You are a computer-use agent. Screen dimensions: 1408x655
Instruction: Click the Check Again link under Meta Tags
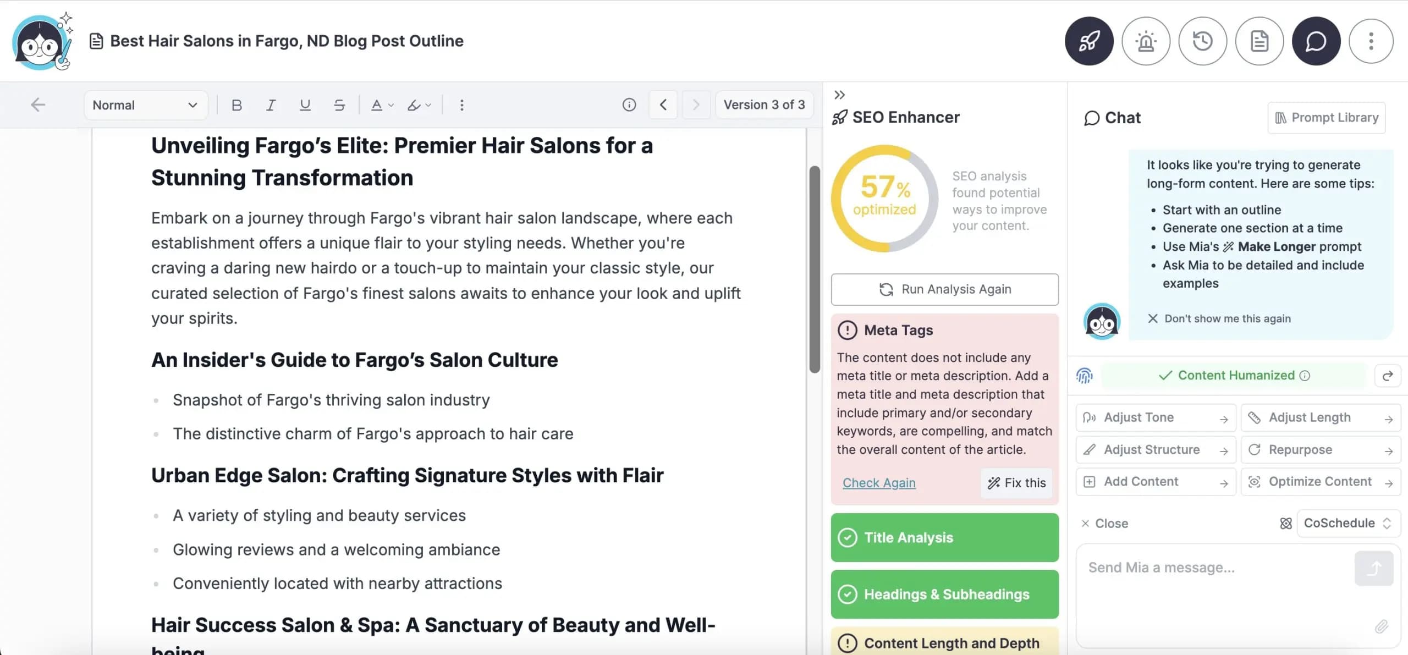pyautogui.click(x=878, y=483)
